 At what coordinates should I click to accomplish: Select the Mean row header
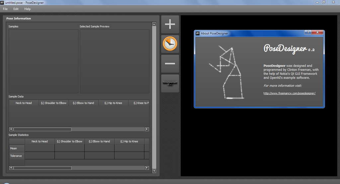pyautogui.click(x=17, y=148)
